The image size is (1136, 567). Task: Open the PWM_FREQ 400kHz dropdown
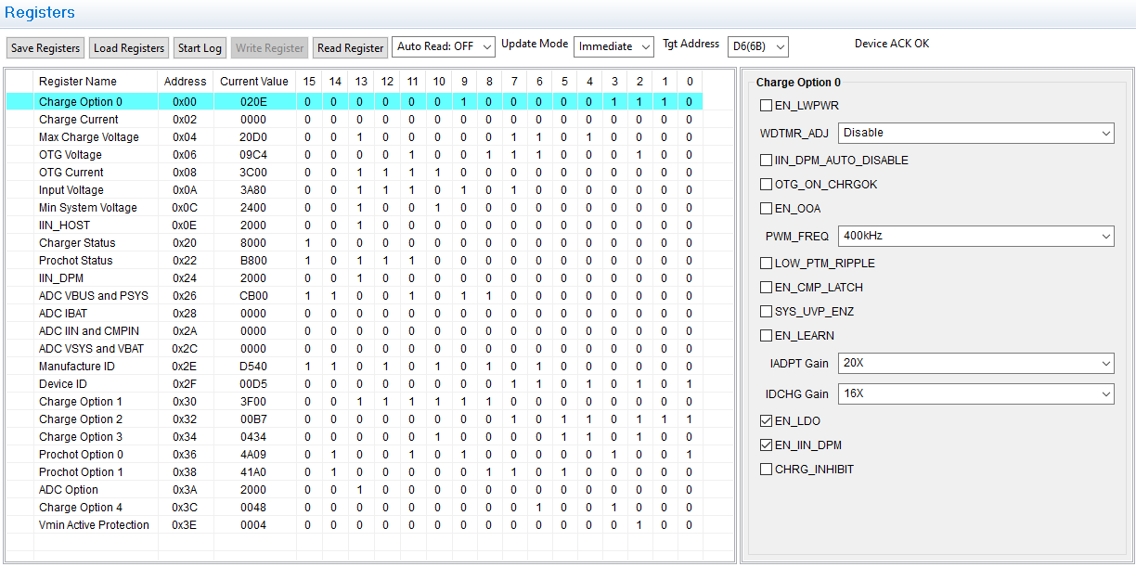click(x=975, y=237)
